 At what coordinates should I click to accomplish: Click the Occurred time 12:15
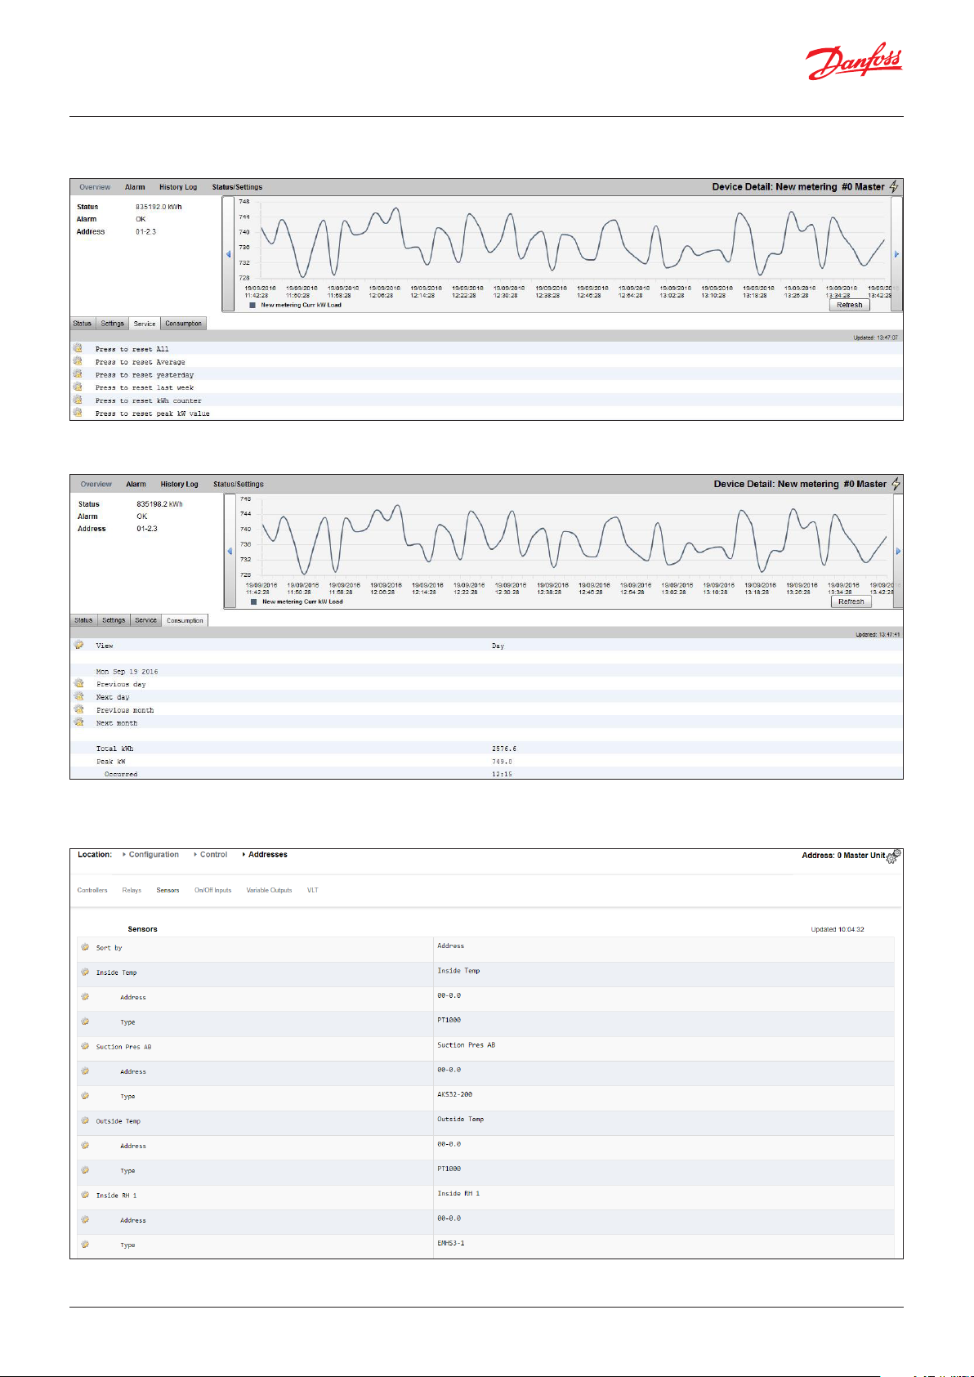502,774
